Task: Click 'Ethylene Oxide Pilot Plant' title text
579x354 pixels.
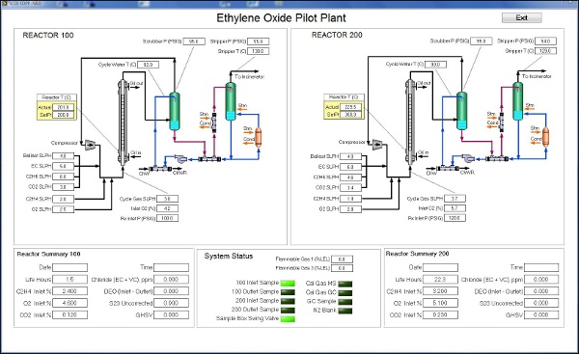Action: click(x=281, y=17)
